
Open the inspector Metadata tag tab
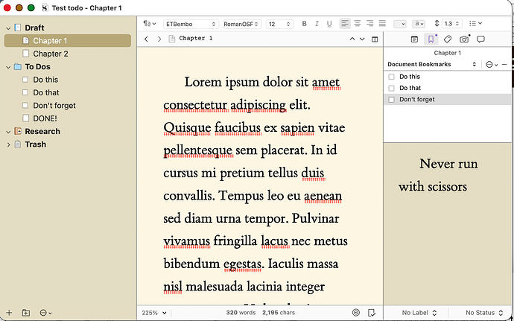coord(448,39)
